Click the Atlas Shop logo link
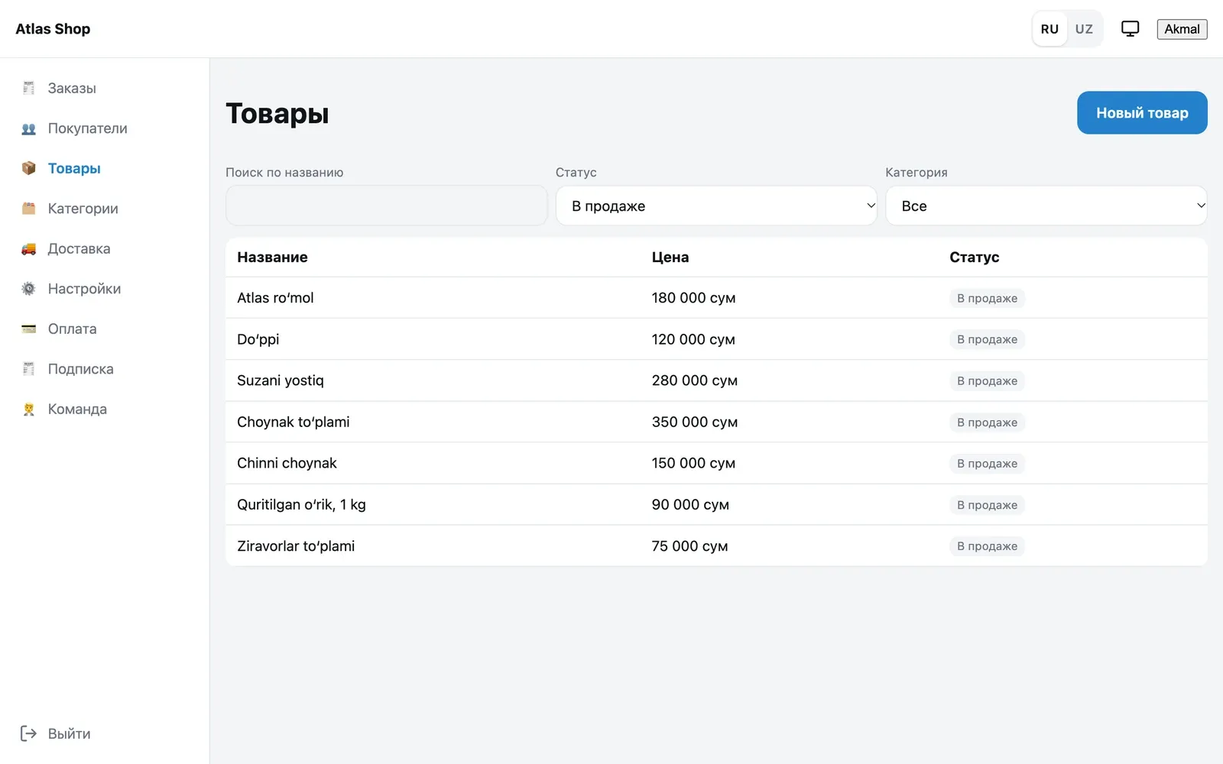1223x764 pixels. click(x=53, y=29)
